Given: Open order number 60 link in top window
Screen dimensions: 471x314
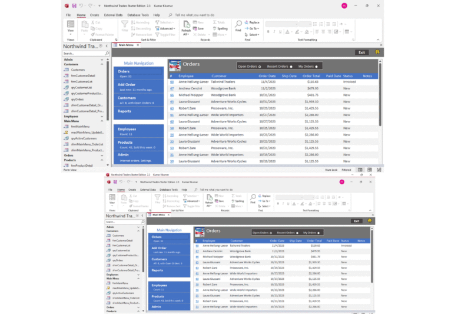Looking at the screenshot, I should click(x=171, y=82).
